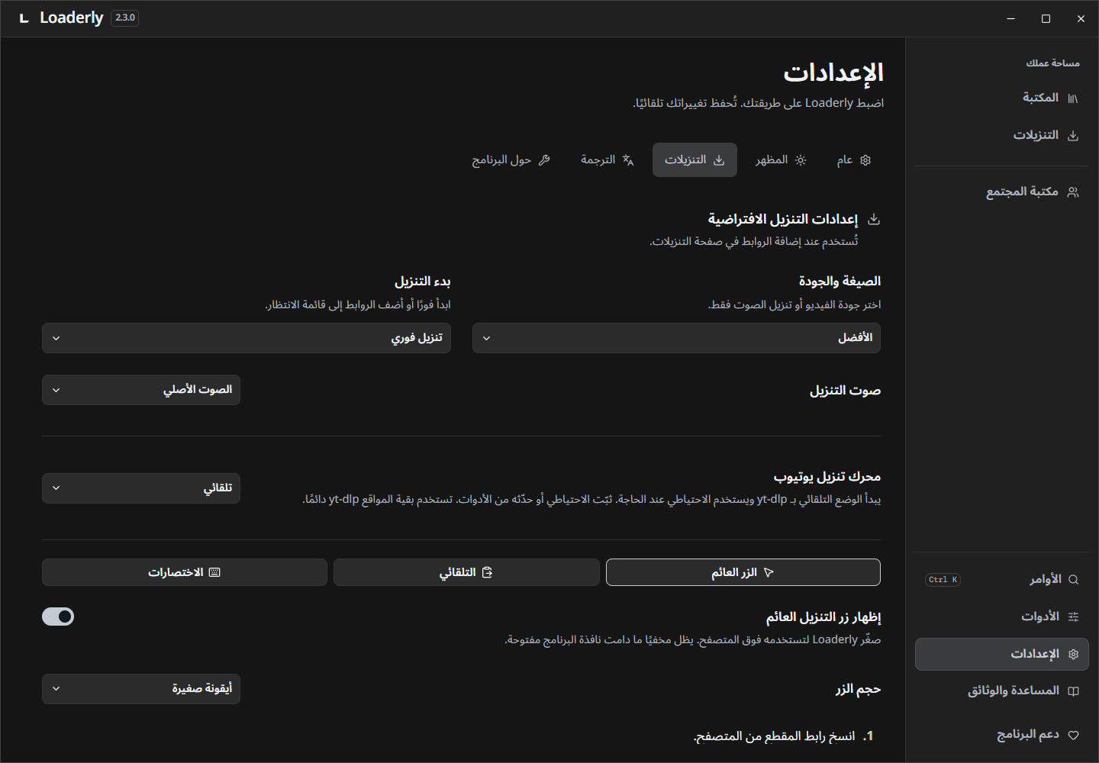Open the تلقائي YouTube engine dropdown
Screen dimensions: 1099x763
(x=141, y=488)
